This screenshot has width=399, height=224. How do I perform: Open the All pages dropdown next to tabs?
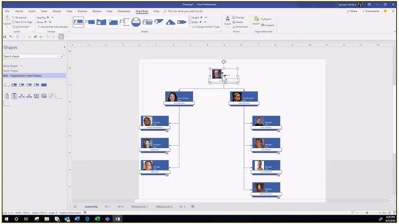pos(182,207)
